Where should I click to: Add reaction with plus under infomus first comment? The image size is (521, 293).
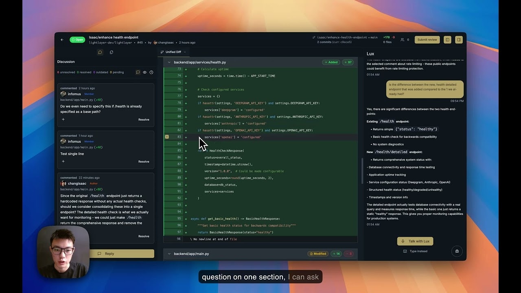click(x=63, y=119)
